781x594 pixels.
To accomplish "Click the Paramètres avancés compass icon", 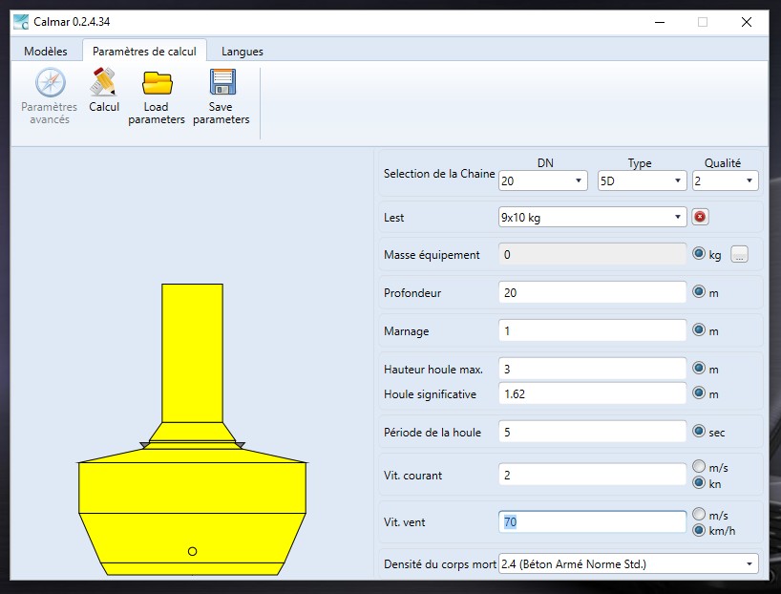I will [x=50, y=84].
